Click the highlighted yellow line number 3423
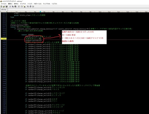149x114 pixels. pos(4,39)
